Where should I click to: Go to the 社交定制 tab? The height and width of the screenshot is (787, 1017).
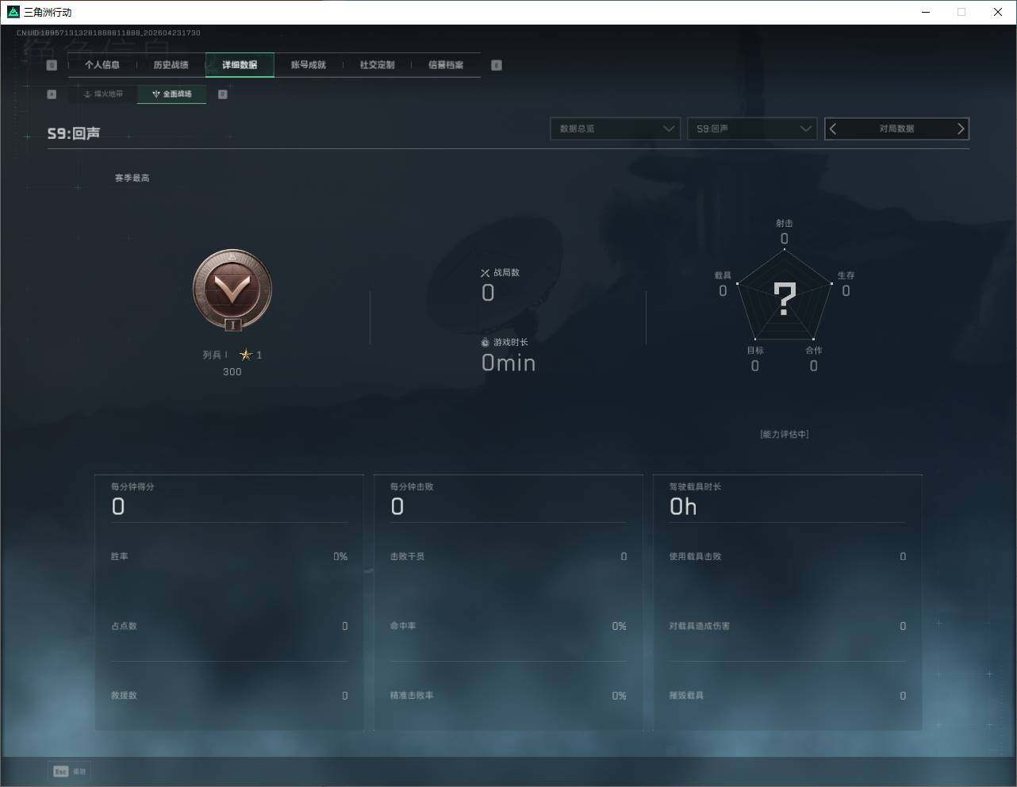point(377,65)
